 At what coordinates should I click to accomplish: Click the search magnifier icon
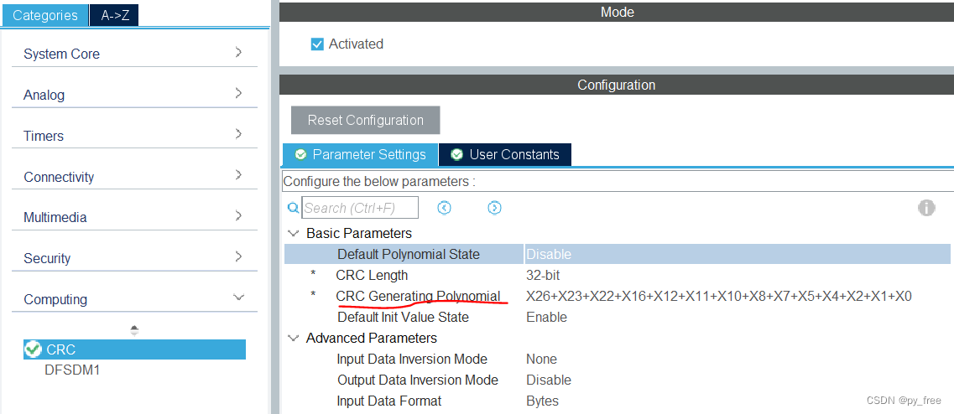[x=294, y=208]
